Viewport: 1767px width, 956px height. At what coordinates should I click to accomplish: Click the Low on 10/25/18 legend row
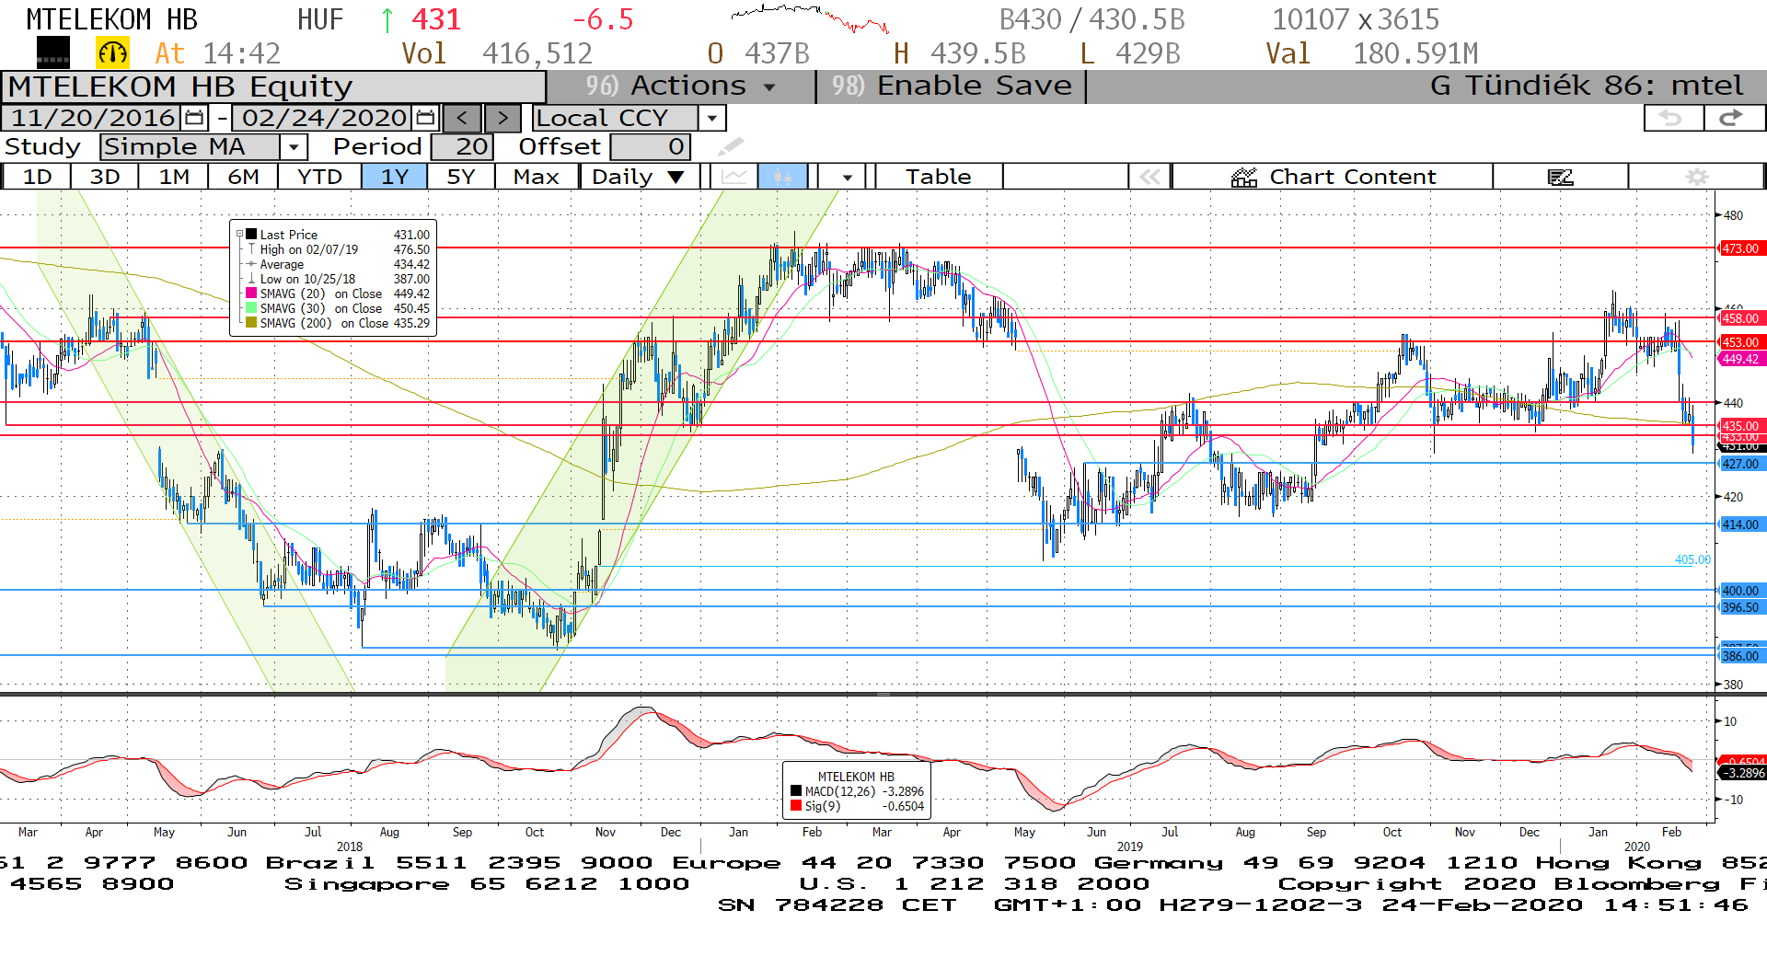pos(337,279)
